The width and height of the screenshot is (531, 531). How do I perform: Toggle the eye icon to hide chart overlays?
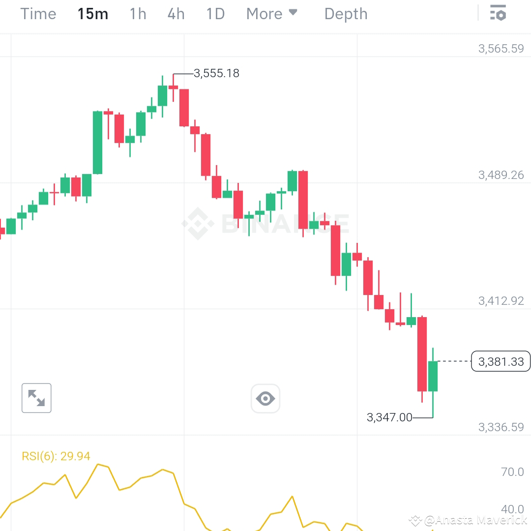[265, 398]
